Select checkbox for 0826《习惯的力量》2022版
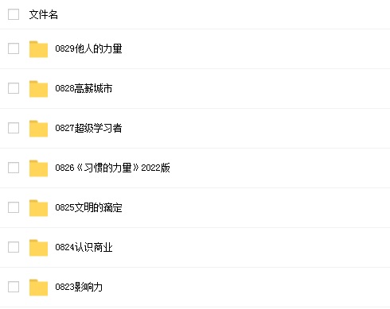The width and height of the screenshot is (390, 309). [14, 168]
